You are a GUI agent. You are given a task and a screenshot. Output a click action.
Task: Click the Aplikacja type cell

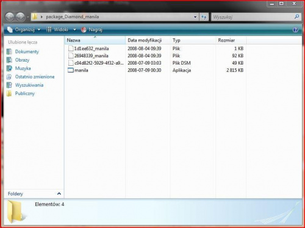coord(182,70)
